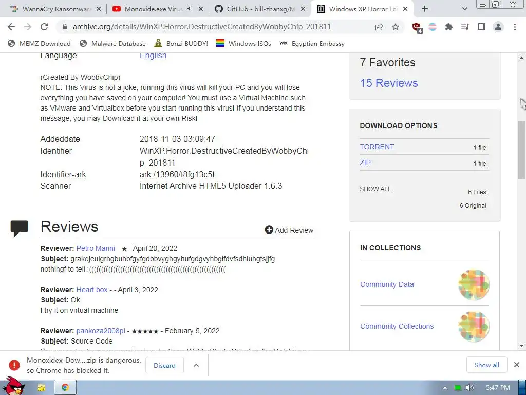Open the Windows ISOs bookmark

[x=243, y=43]
